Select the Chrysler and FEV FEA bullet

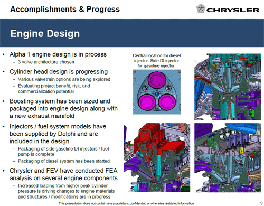click(63, 174)
